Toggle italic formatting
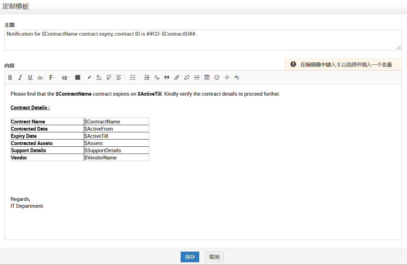 click(x=20, y=77)
